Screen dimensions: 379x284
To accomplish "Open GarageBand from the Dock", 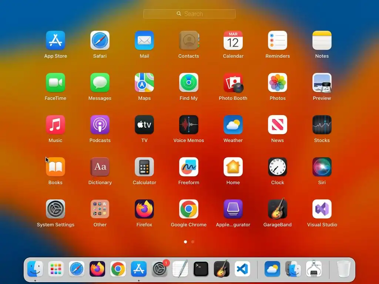I will point(222,268).
